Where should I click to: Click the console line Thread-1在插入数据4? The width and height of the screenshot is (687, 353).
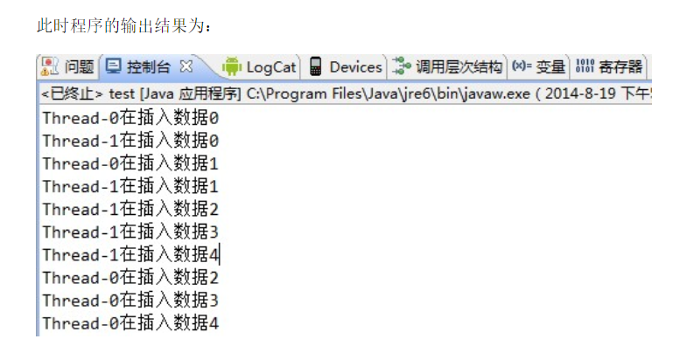click(130, 254)
